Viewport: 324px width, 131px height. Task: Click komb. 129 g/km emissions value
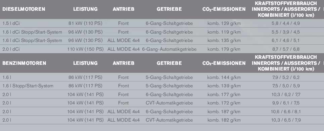224,24
